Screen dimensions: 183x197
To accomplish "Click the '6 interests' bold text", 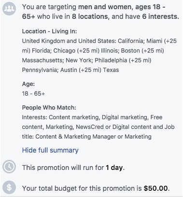I will pos(160,16).
